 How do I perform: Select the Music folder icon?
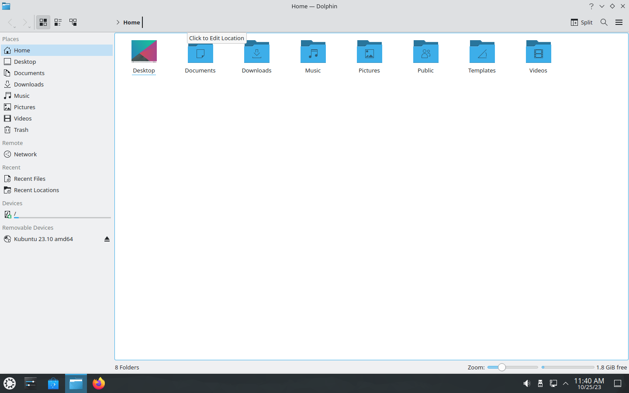[x=313, y=52]
